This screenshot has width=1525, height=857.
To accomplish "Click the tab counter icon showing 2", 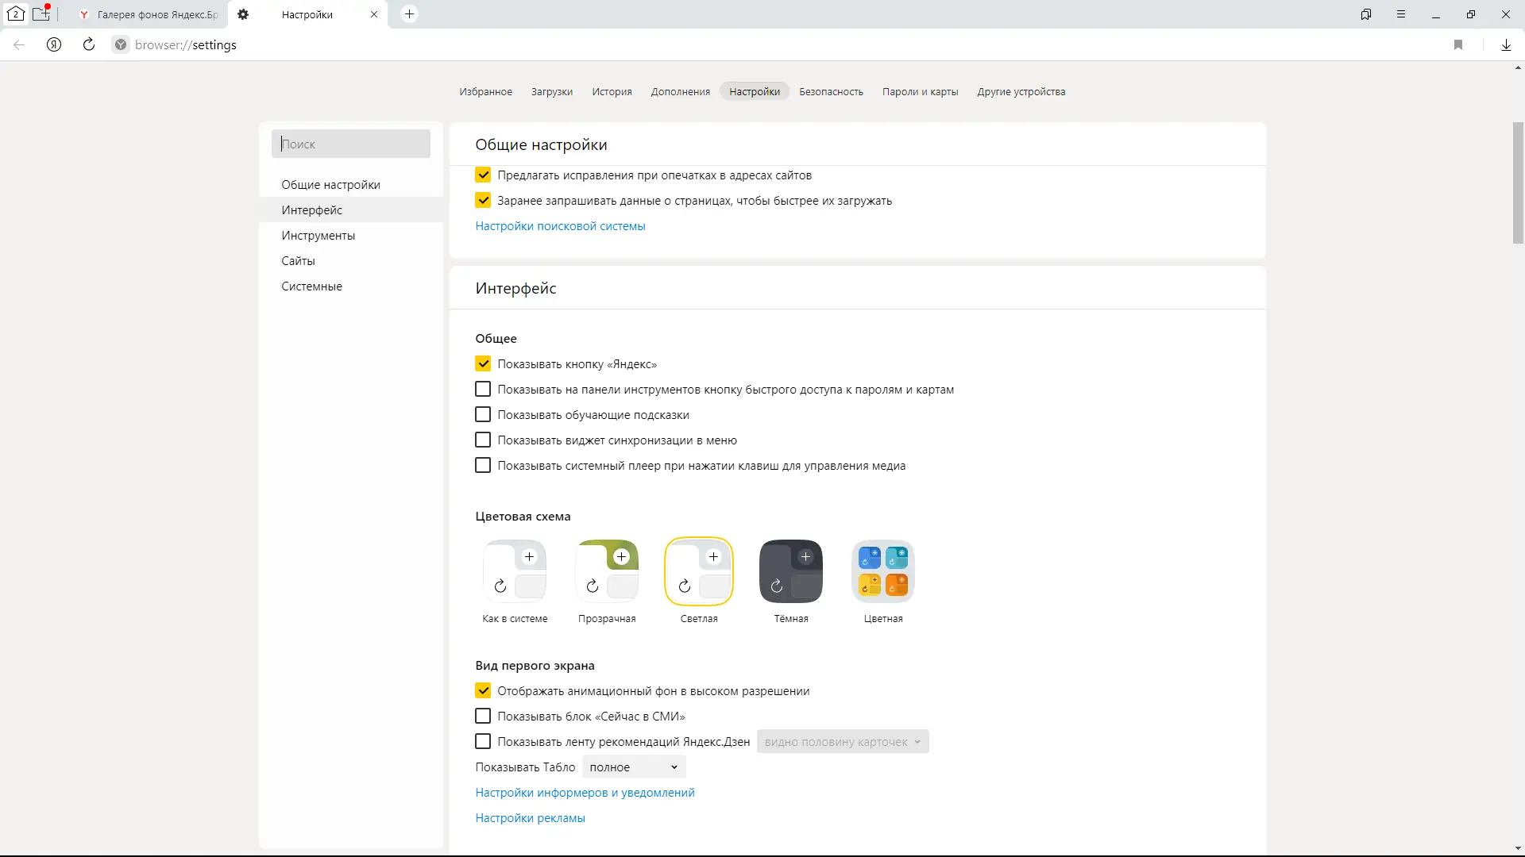I will click(x=15, y=14).
